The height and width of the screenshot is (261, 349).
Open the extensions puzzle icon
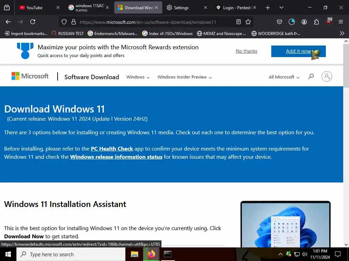[x=316, y=22]
